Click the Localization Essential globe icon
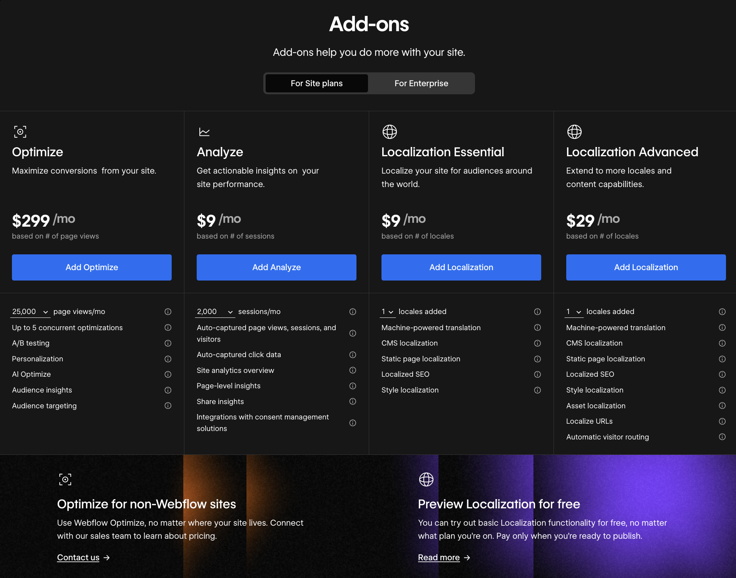Image resolution: width=736 pixels, height=578 pixels. [390, 132]
